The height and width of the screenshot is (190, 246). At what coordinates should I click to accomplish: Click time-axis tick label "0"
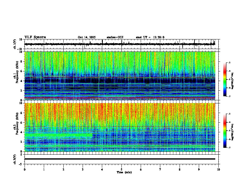tap(25, 170)
